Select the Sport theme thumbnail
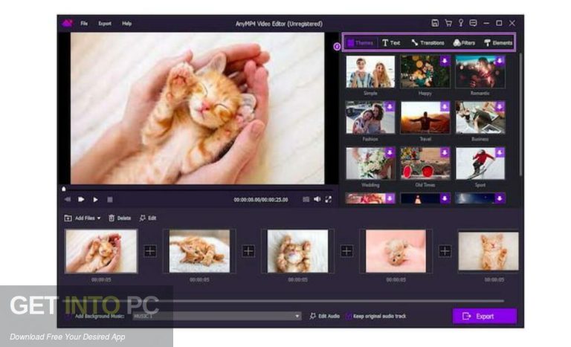The height and width of the screenshot is (347, 571). [480, 163]
